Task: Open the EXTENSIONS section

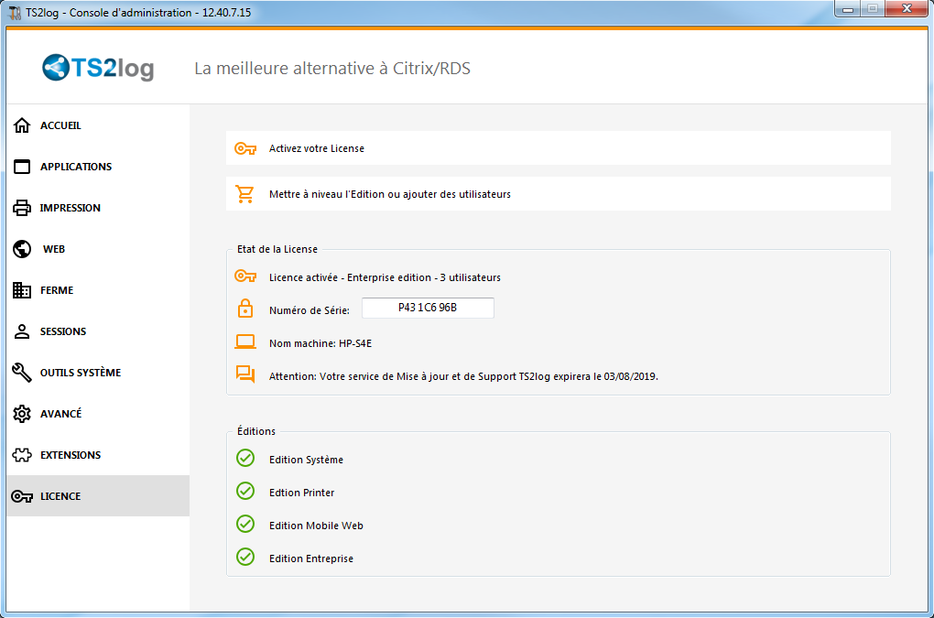Action: tap(98, 455)
